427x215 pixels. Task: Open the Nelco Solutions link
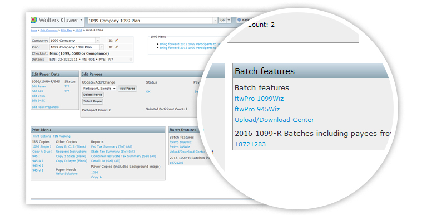tap(67, 174)
